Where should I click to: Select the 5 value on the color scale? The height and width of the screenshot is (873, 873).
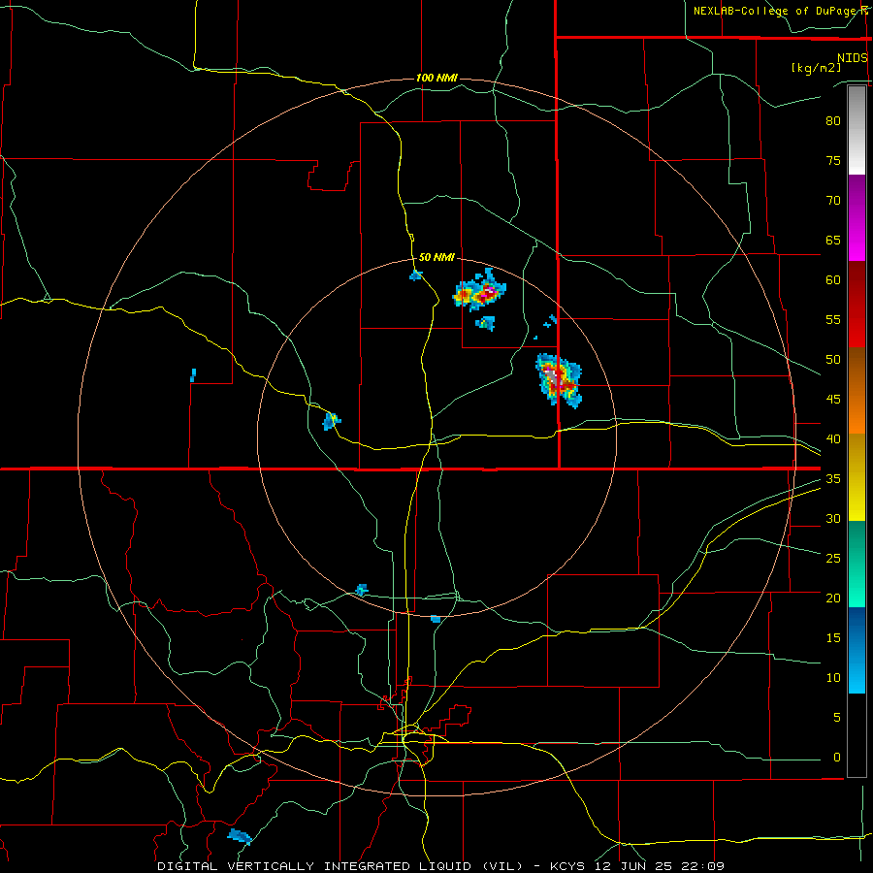click(837, 717)
